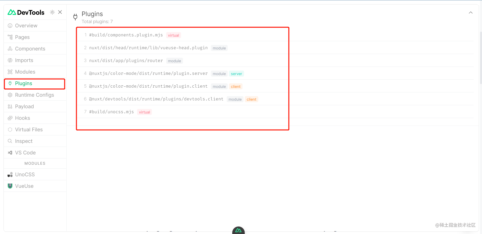The image size is (482, 234).
Task: Click the DevTools plug icon beside Plugins heading
Action: (x=75, y=17)
